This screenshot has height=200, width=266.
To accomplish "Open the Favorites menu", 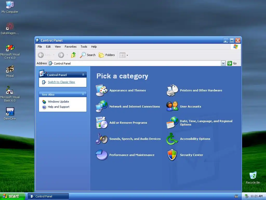I will click(70, 47).
